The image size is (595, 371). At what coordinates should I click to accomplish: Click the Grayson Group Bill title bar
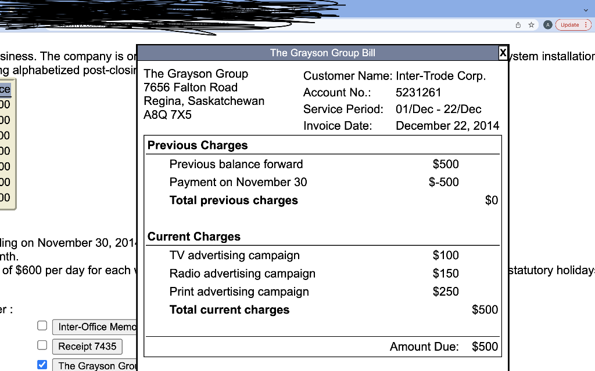(322, 53)
